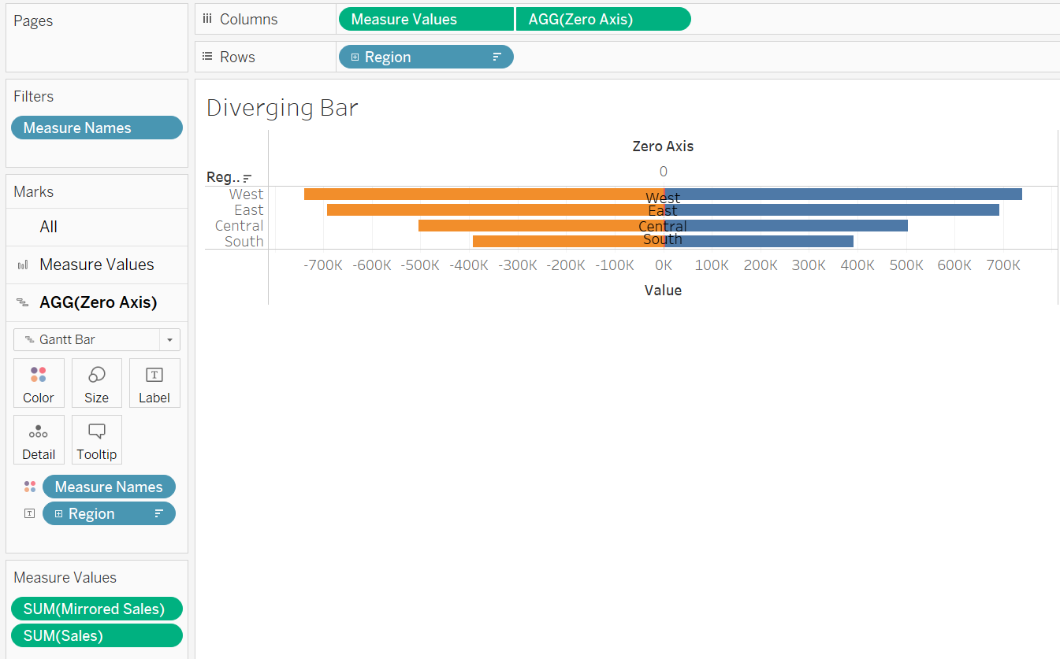Click the color legend icon beside Measure Names pill
Image resolution: width=1060 pixels, height=659 pixels.
(30, 486)
